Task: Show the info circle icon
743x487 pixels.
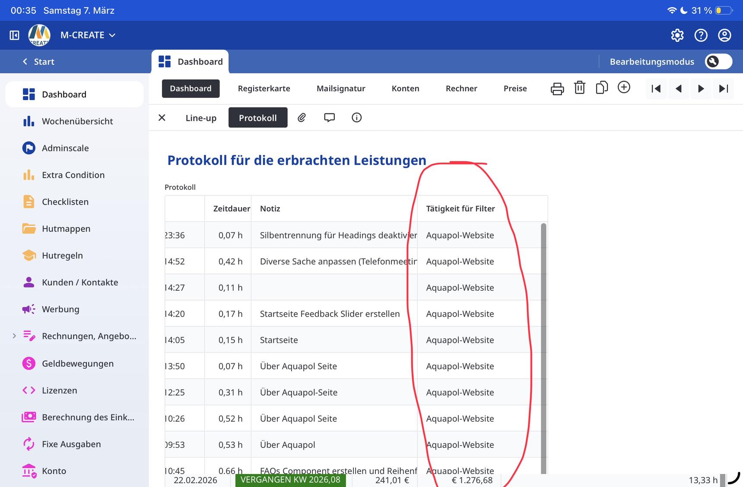Action: point(356,118)
